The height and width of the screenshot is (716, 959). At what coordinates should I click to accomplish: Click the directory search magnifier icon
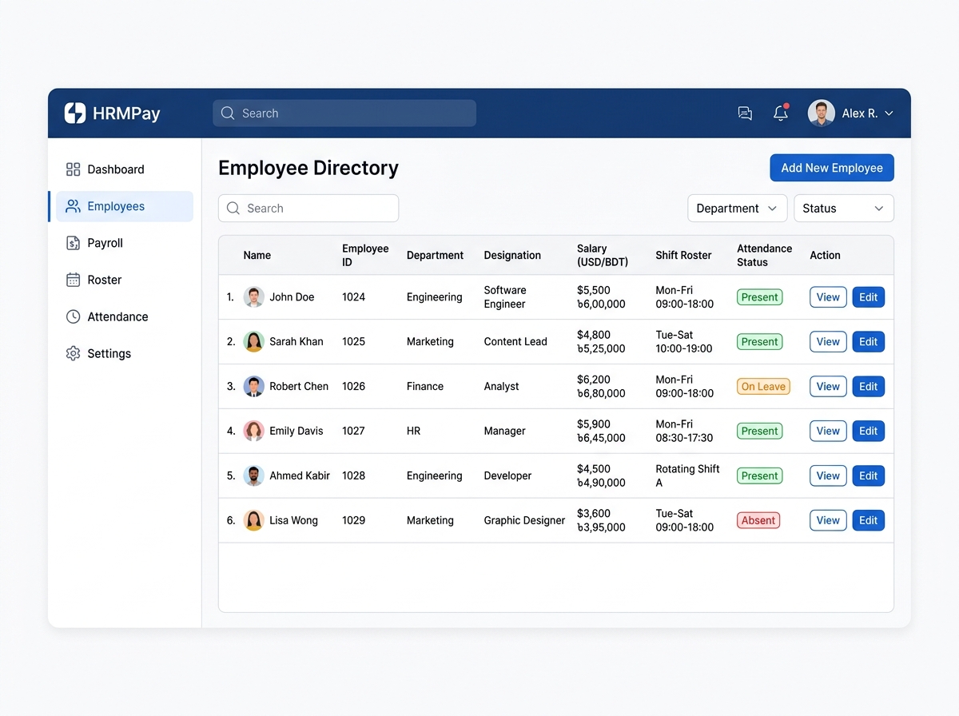tap(233, 209)
